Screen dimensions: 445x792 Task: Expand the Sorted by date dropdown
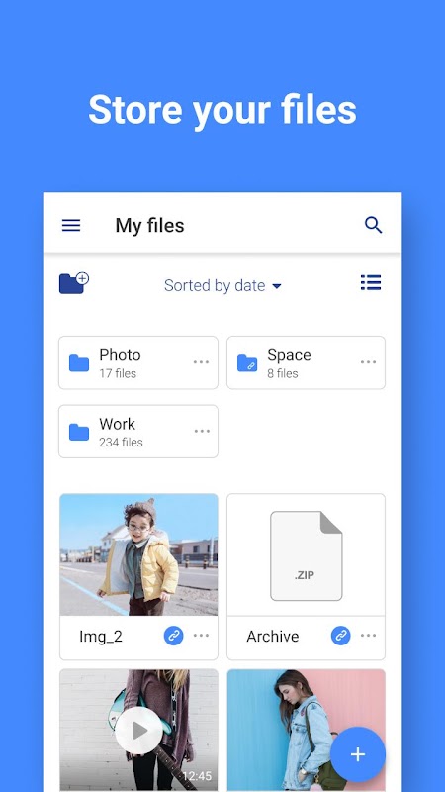pos(222,286)
